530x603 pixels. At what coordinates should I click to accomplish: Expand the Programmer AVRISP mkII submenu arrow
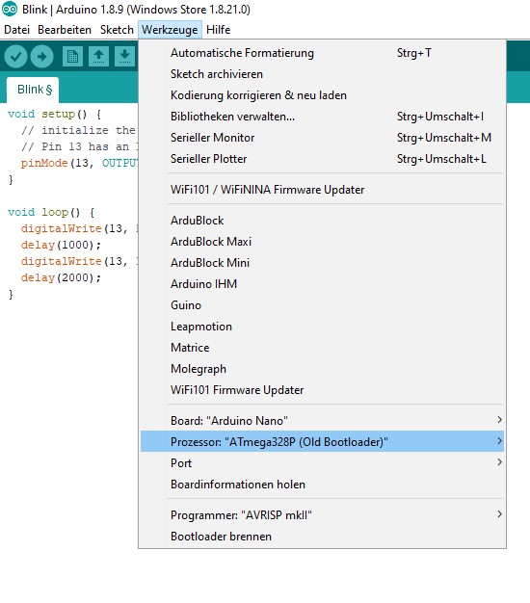point(499,514)
